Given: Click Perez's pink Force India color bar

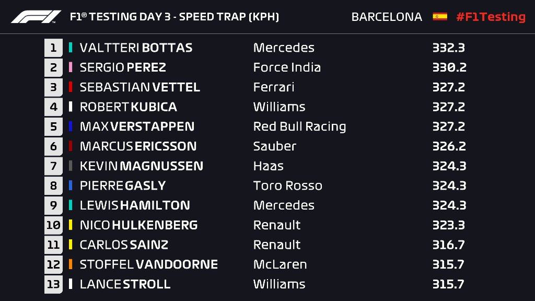Looking at the screenshot, I should tap(71, 67).
